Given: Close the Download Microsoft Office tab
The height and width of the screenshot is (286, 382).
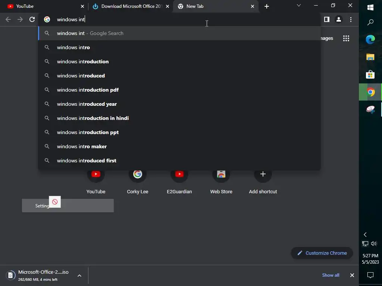Looking at the screenshot, I should 167,6.
